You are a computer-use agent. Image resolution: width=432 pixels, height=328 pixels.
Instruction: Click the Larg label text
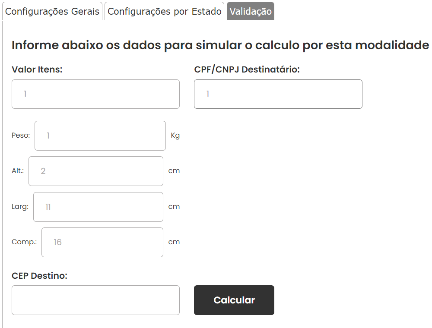[20, 207]
